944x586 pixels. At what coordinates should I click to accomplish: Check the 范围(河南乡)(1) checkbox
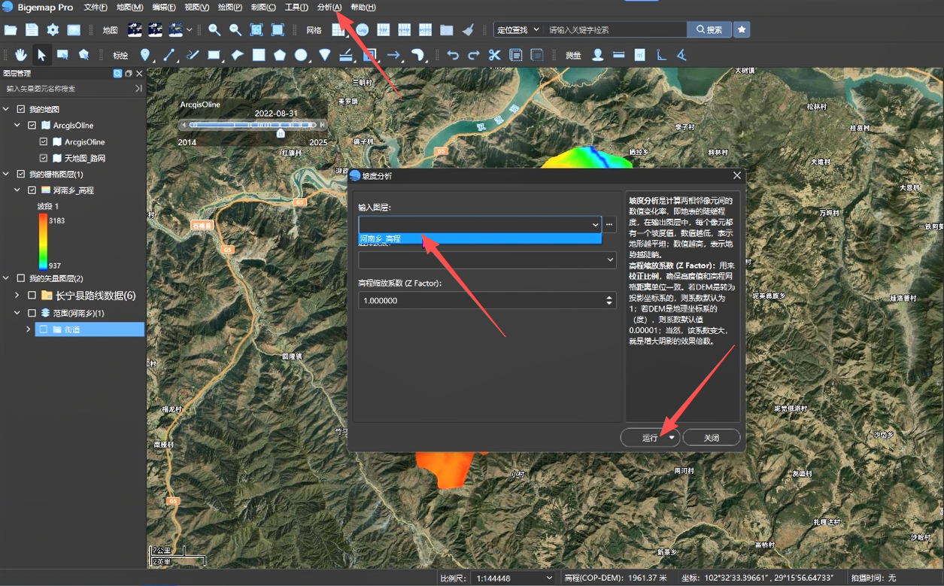click(32, 313)
